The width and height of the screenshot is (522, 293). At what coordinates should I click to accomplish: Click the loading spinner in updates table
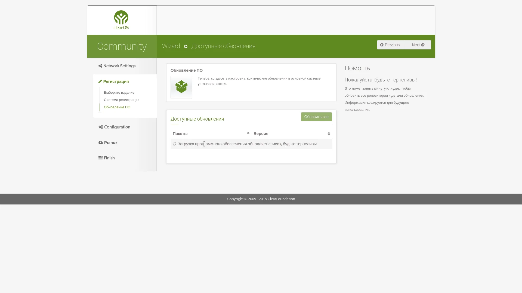(x=174, y=144)
